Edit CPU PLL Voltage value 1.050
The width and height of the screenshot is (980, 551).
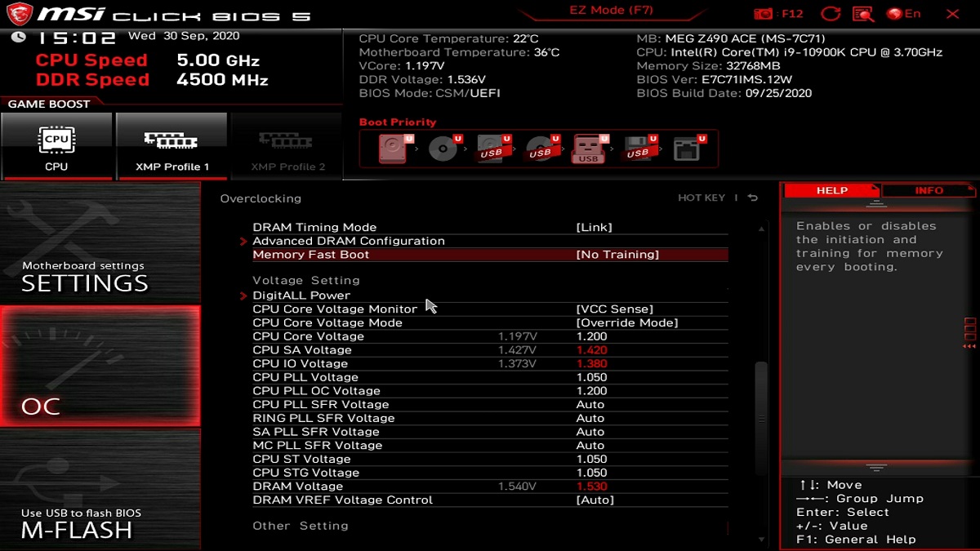point(591,377)
